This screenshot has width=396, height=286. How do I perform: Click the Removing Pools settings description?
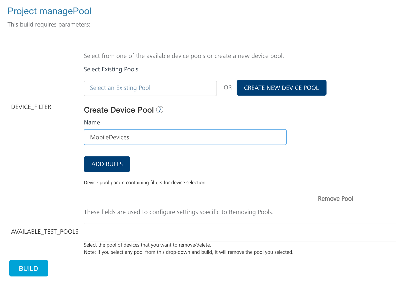click(x=178, y=212)
